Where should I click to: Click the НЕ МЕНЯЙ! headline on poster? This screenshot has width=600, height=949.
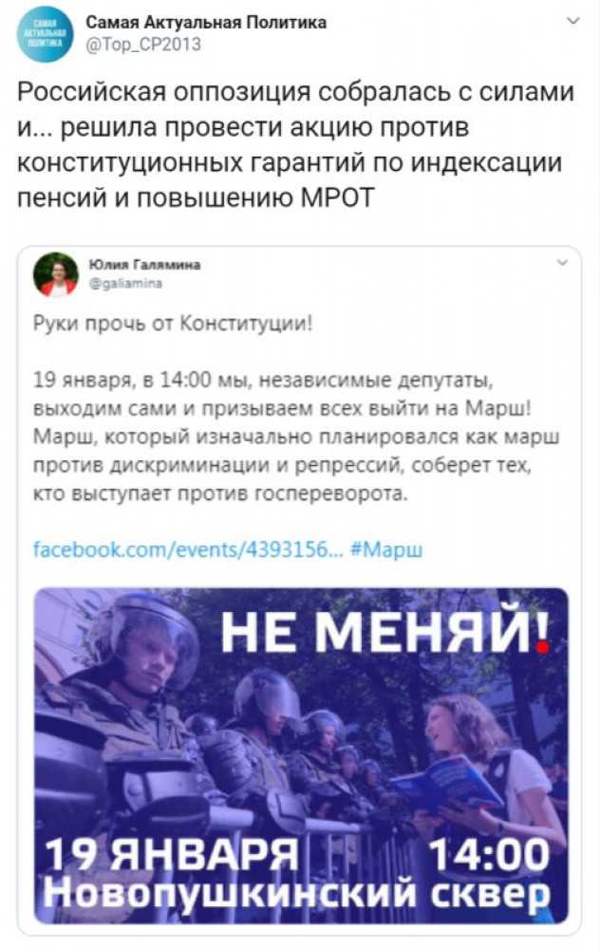click(x=385, y=632)
